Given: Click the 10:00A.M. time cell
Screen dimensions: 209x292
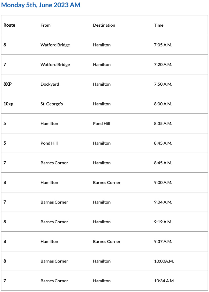Looking at the screenshot, I should coord(164,261).
